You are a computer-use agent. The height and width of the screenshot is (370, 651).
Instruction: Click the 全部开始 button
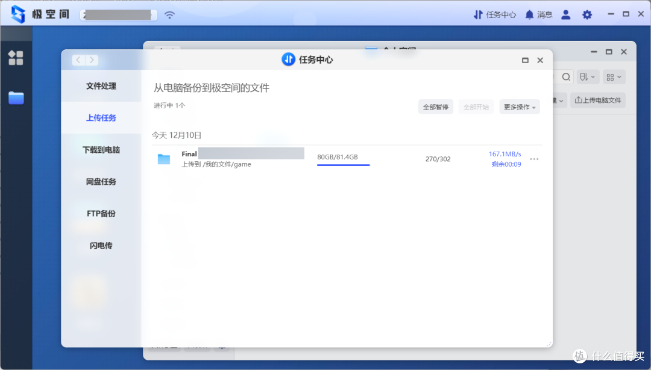coord(476,107)
